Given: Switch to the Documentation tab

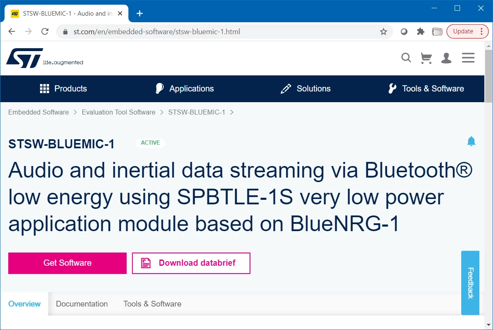Looking at the screenshot, I should (82, 304).
